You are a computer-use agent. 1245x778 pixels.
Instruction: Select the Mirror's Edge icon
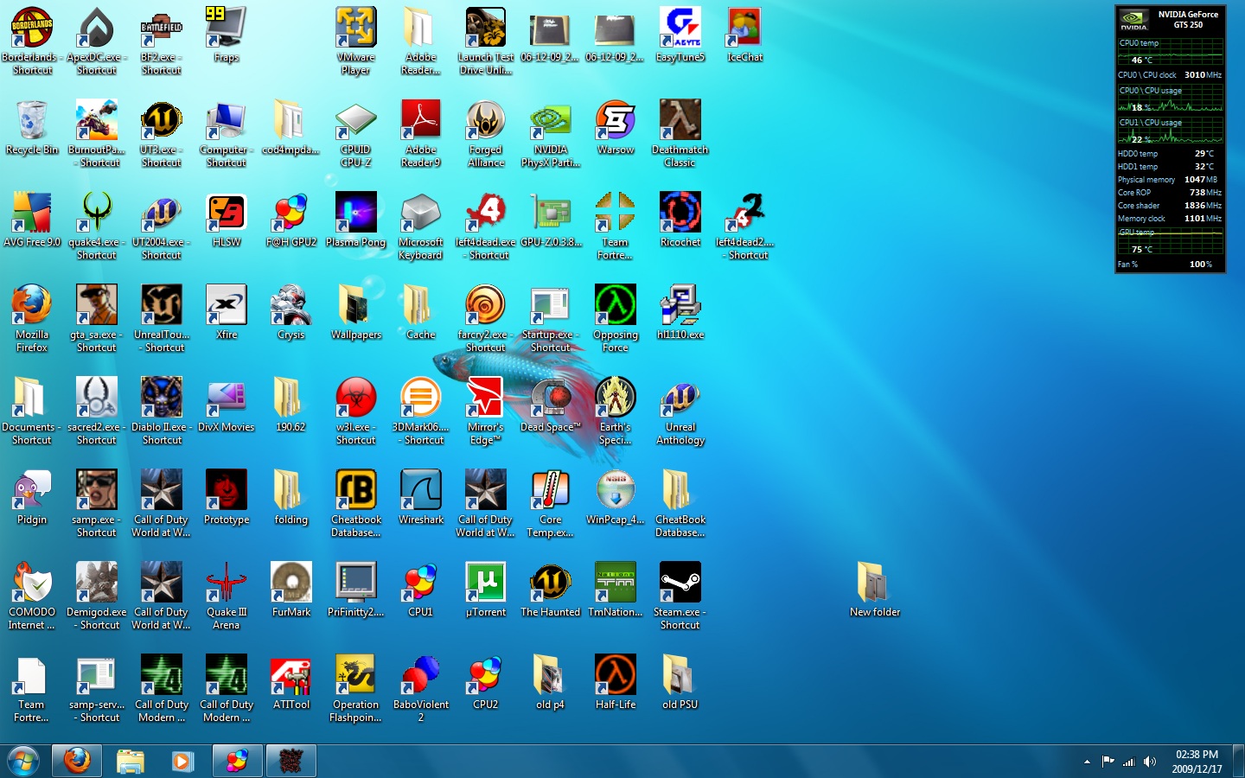(x=486, y=398)
